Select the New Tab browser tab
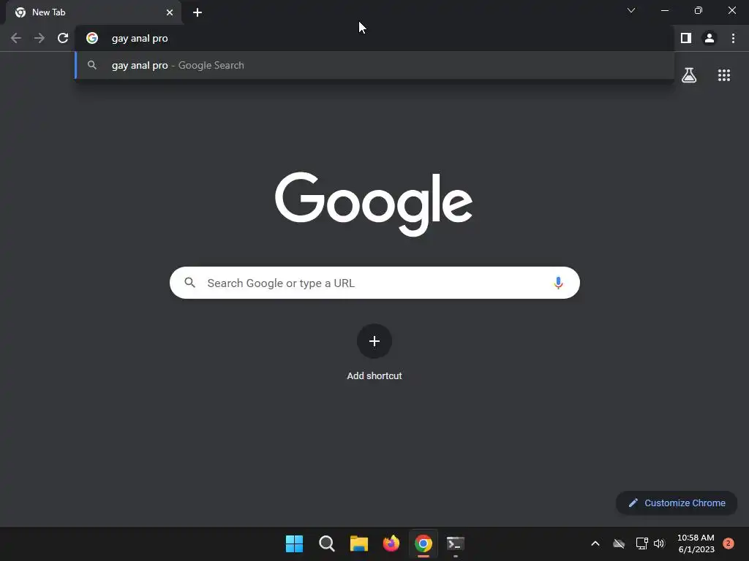The image size is (749, 561). [x=94, y=12]
